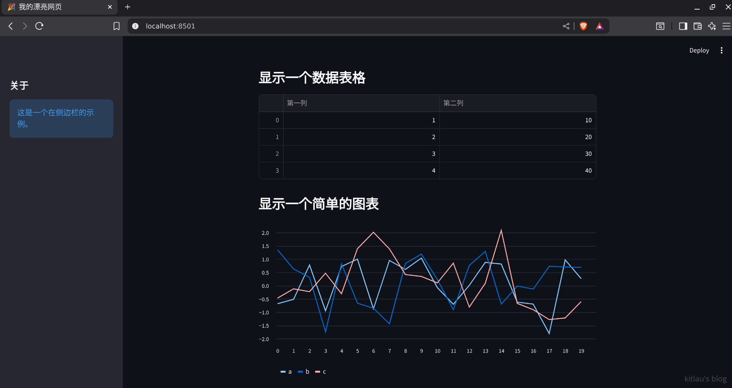Open Leo AI assistant star icon
Image resolution: width=732 pixels, height=388 pixels.
tap(712, 26)
